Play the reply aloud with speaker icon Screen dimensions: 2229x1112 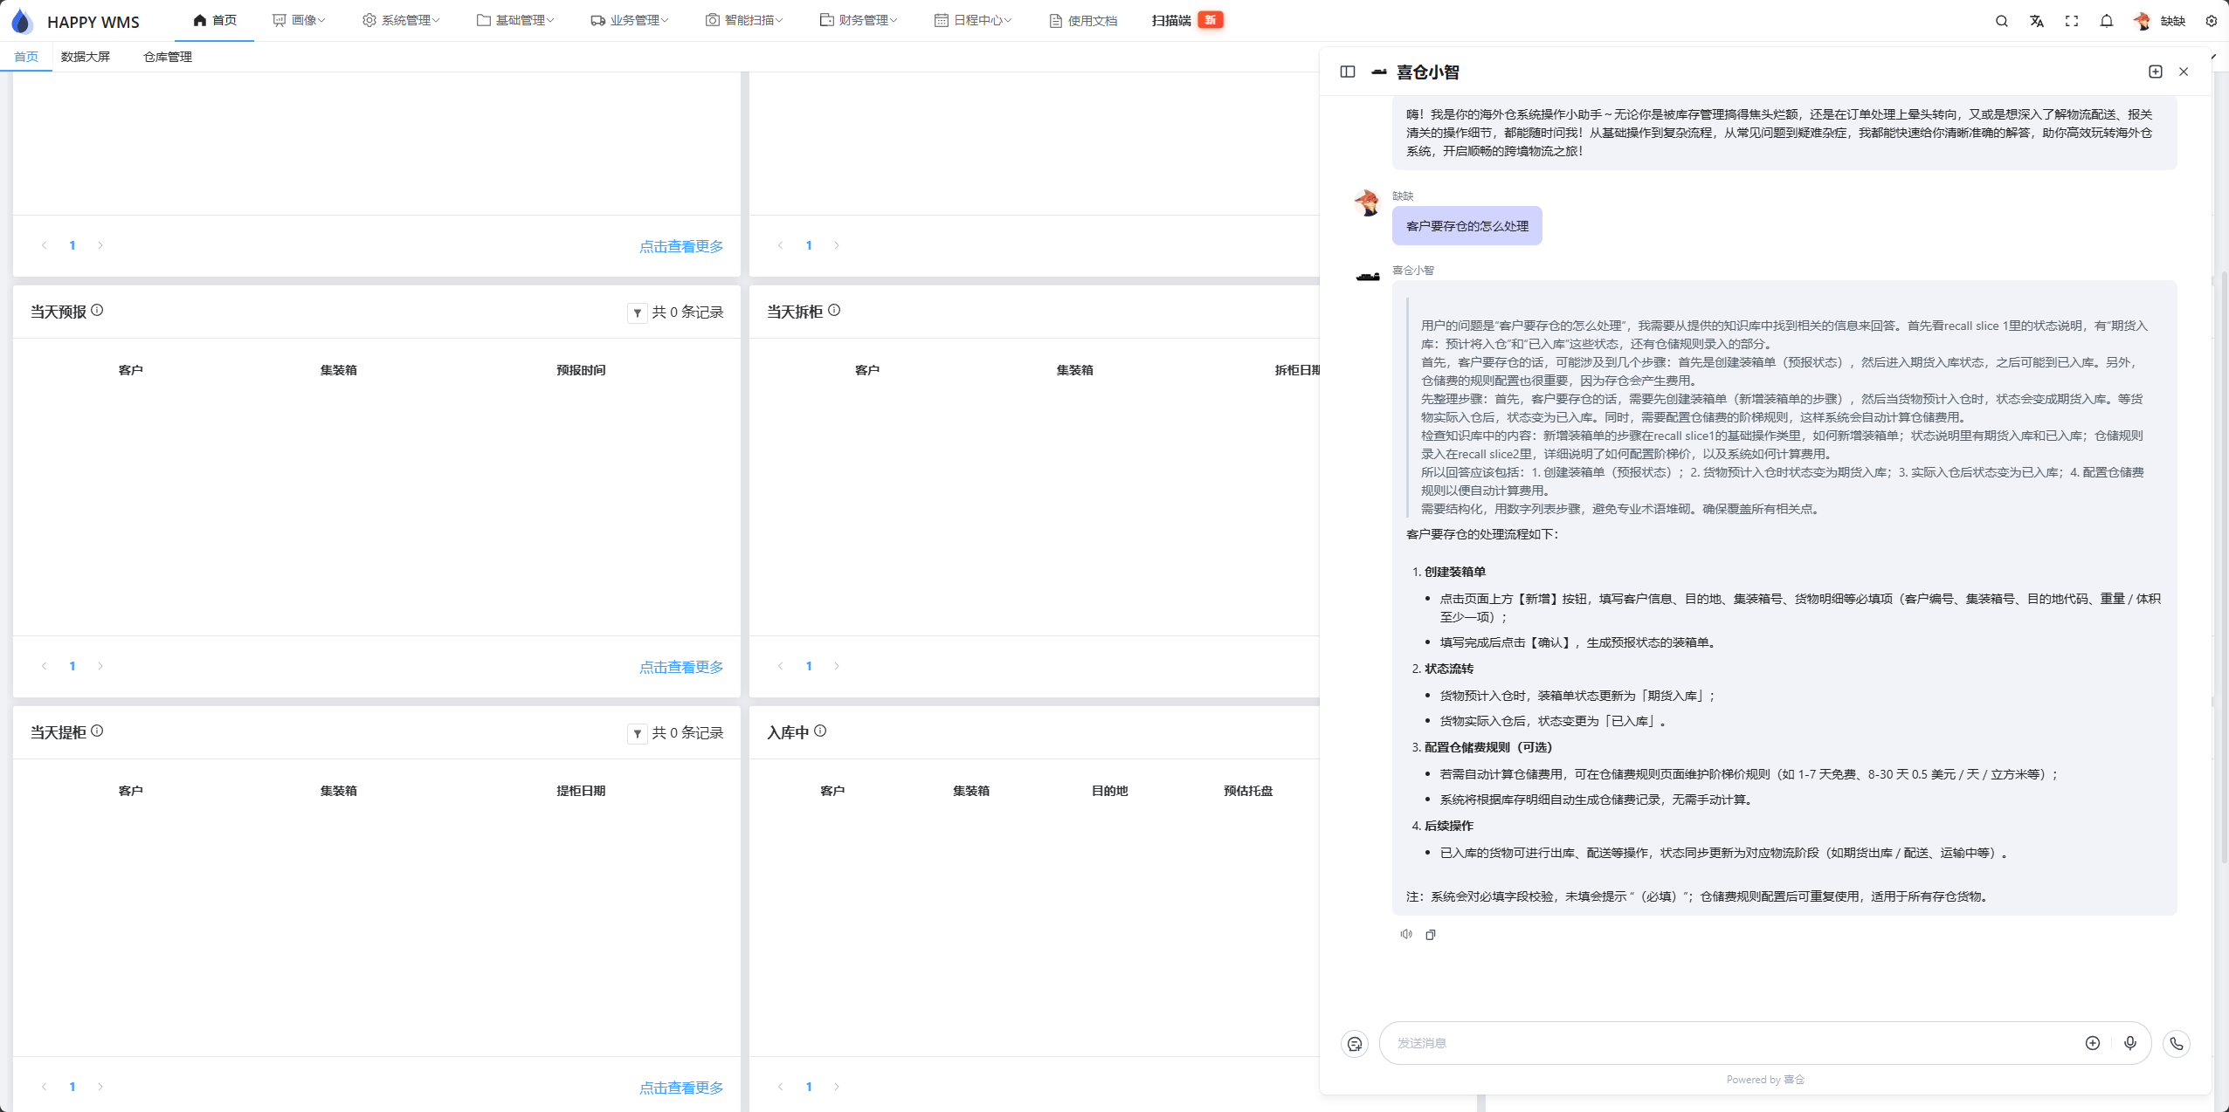pos(1405,935)
